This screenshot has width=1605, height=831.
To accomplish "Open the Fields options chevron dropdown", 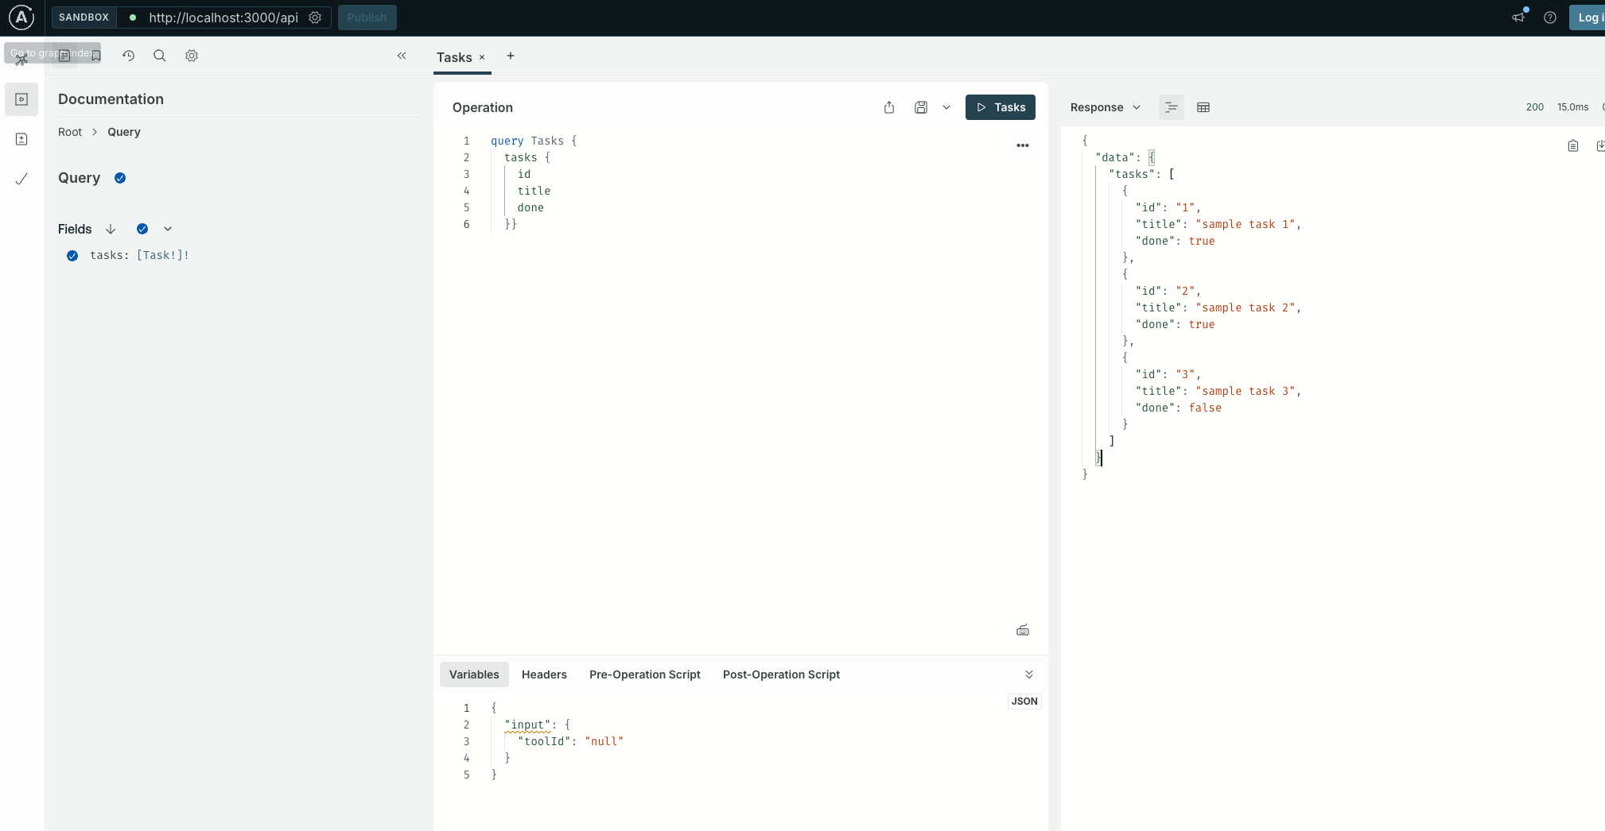I will pyautogui.click(x=168, y=229).
